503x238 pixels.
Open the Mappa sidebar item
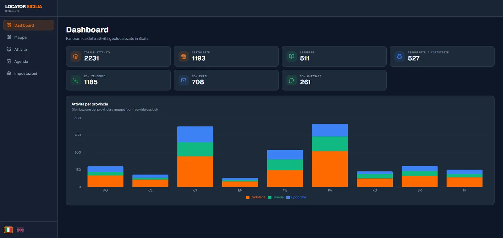pos(29,37)
